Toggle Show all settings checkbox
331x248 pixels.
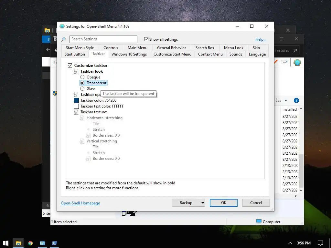[146, 39]
